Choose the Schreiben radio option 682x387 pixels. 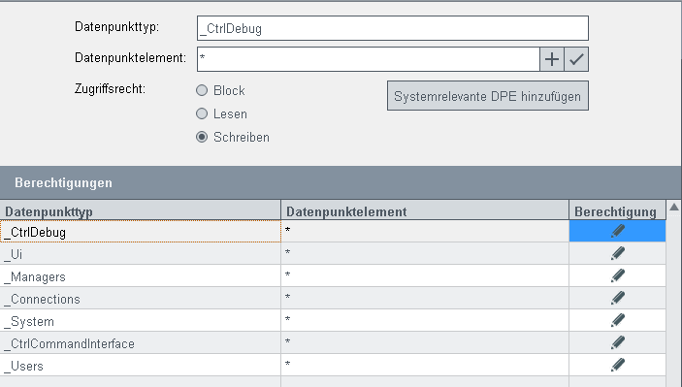coord(202,137)
